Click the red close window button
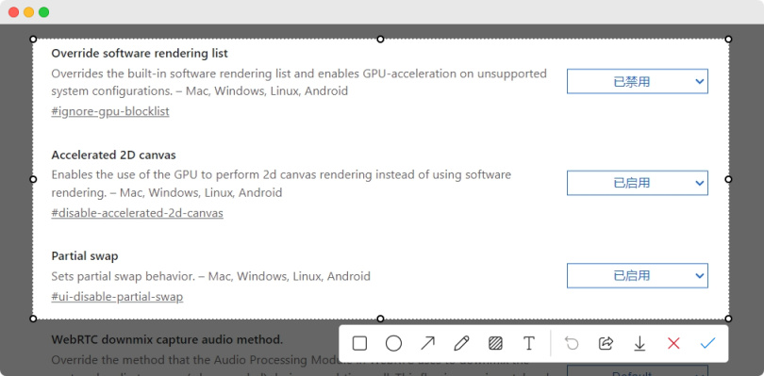The image size is (764, 376). click(13, 12)
